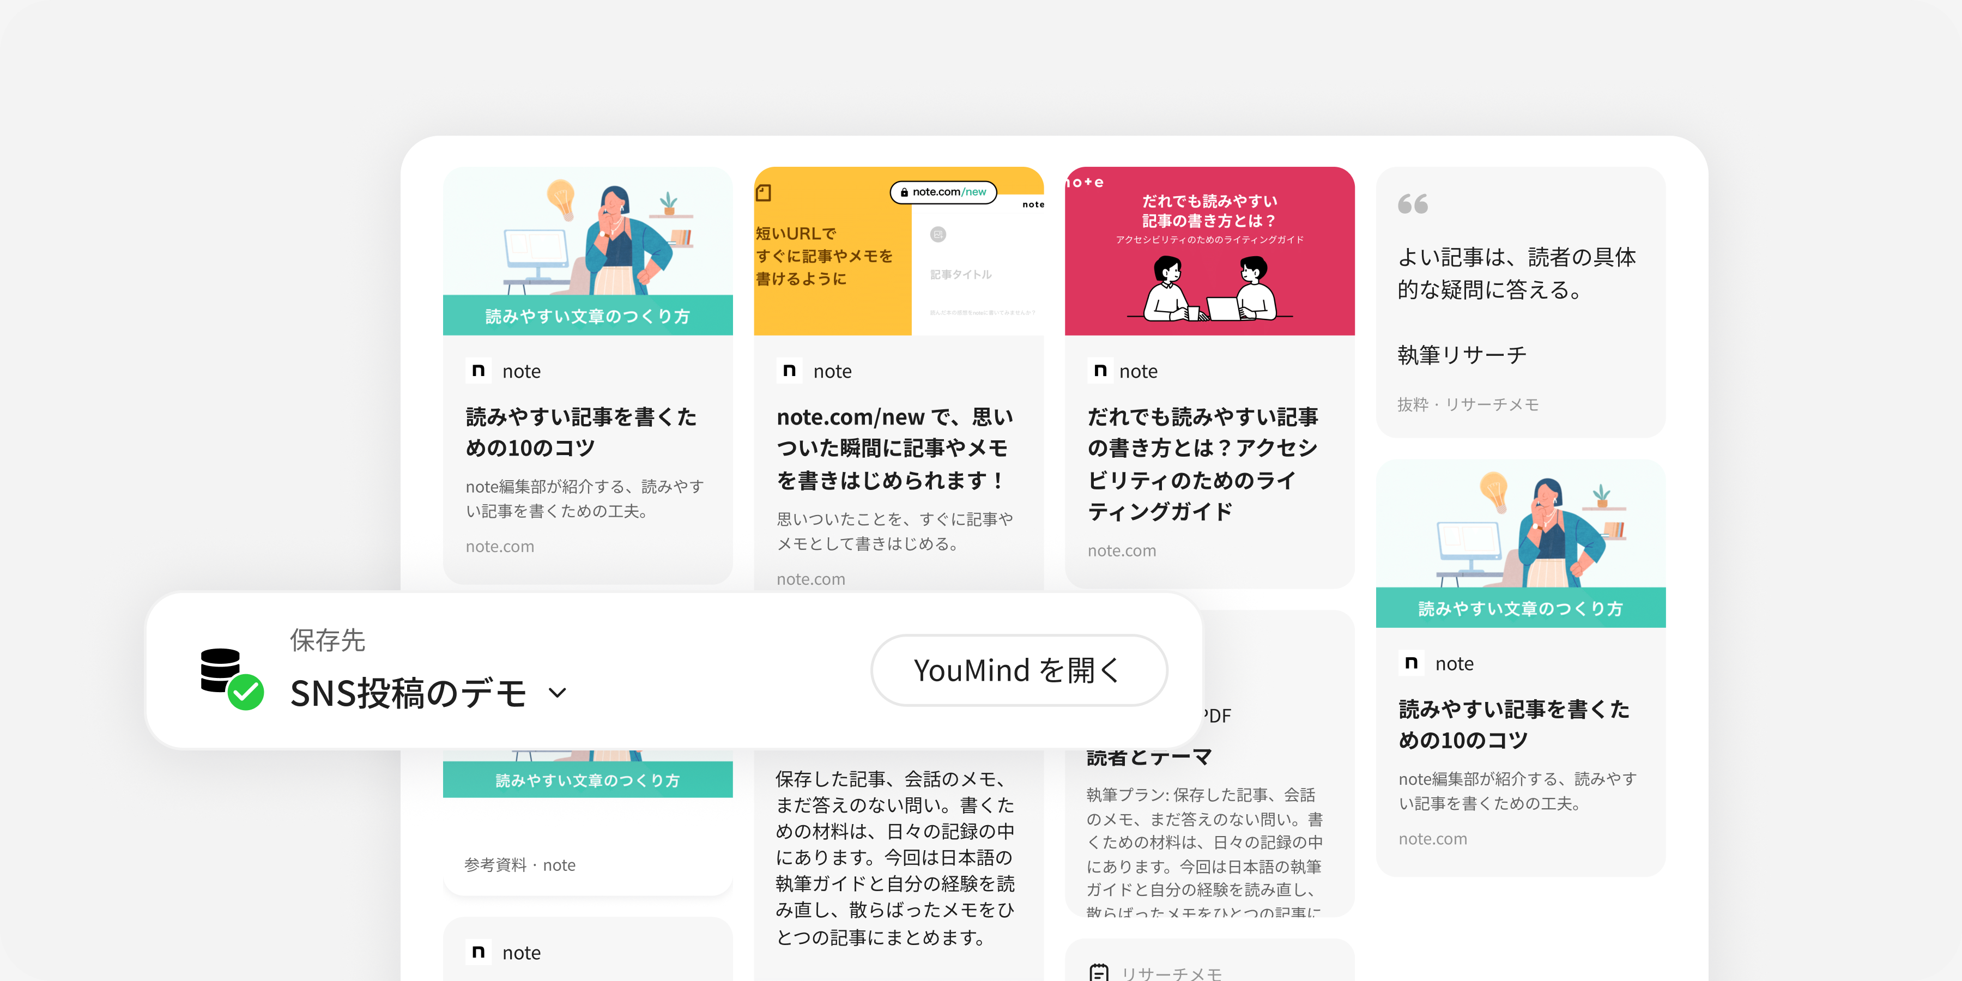
Task: Click the 執筆リサーチ label
Action: coord(1462,355)
